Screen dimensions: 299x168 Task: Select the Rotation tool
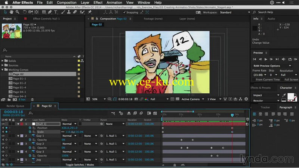coord(25,12)
